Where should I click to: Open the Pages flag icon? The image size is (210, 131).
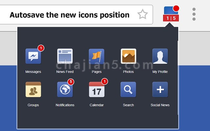(x=96, y=56)
